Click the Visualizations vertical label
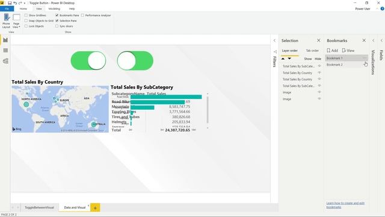The height and width of the screenshot is (217, 385). [373, 62]
